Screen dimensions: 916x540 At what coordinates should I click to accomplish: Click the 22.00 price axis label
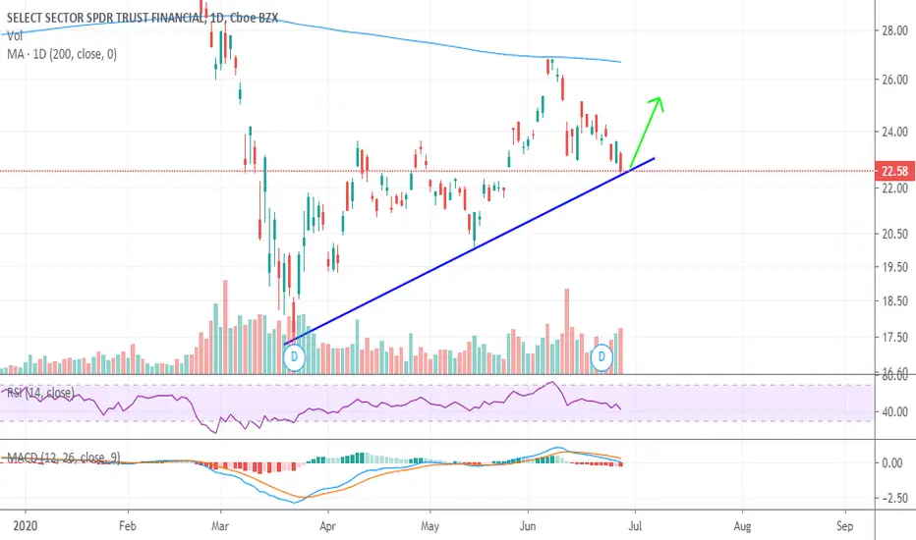coord(895,188)
